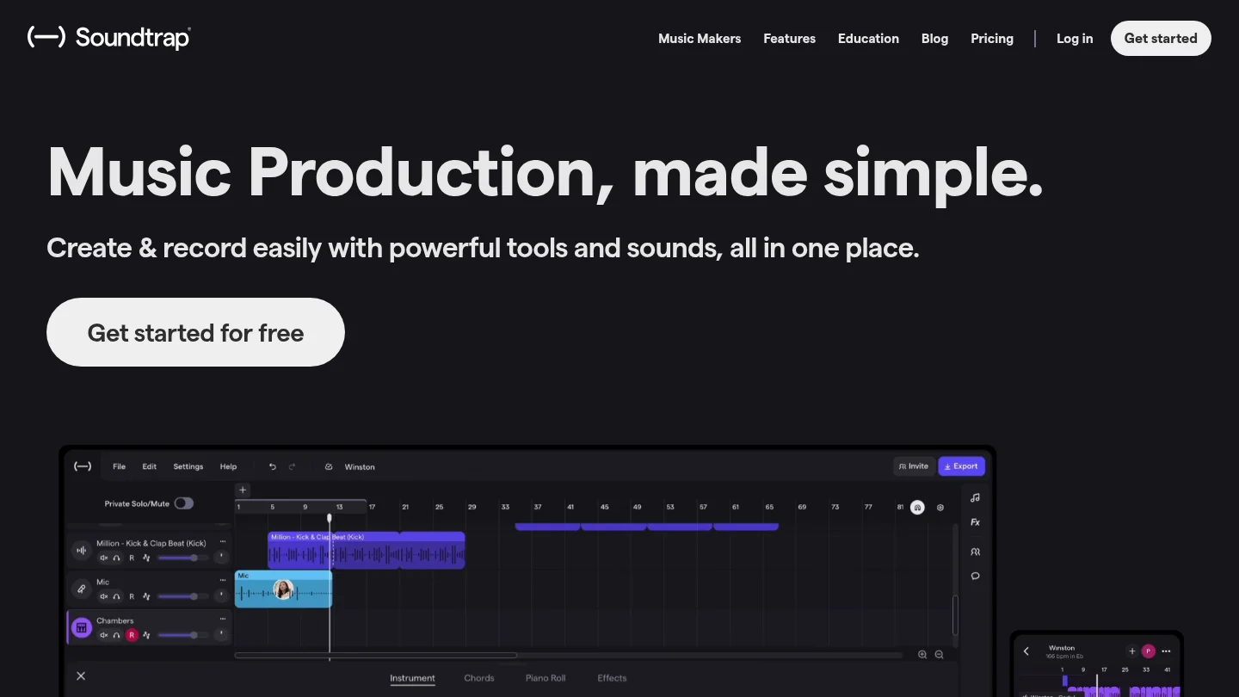Viewport: 1239px width, 697px height.
Task: Click the cloud save status icon beside Winston
Action: 329,466
